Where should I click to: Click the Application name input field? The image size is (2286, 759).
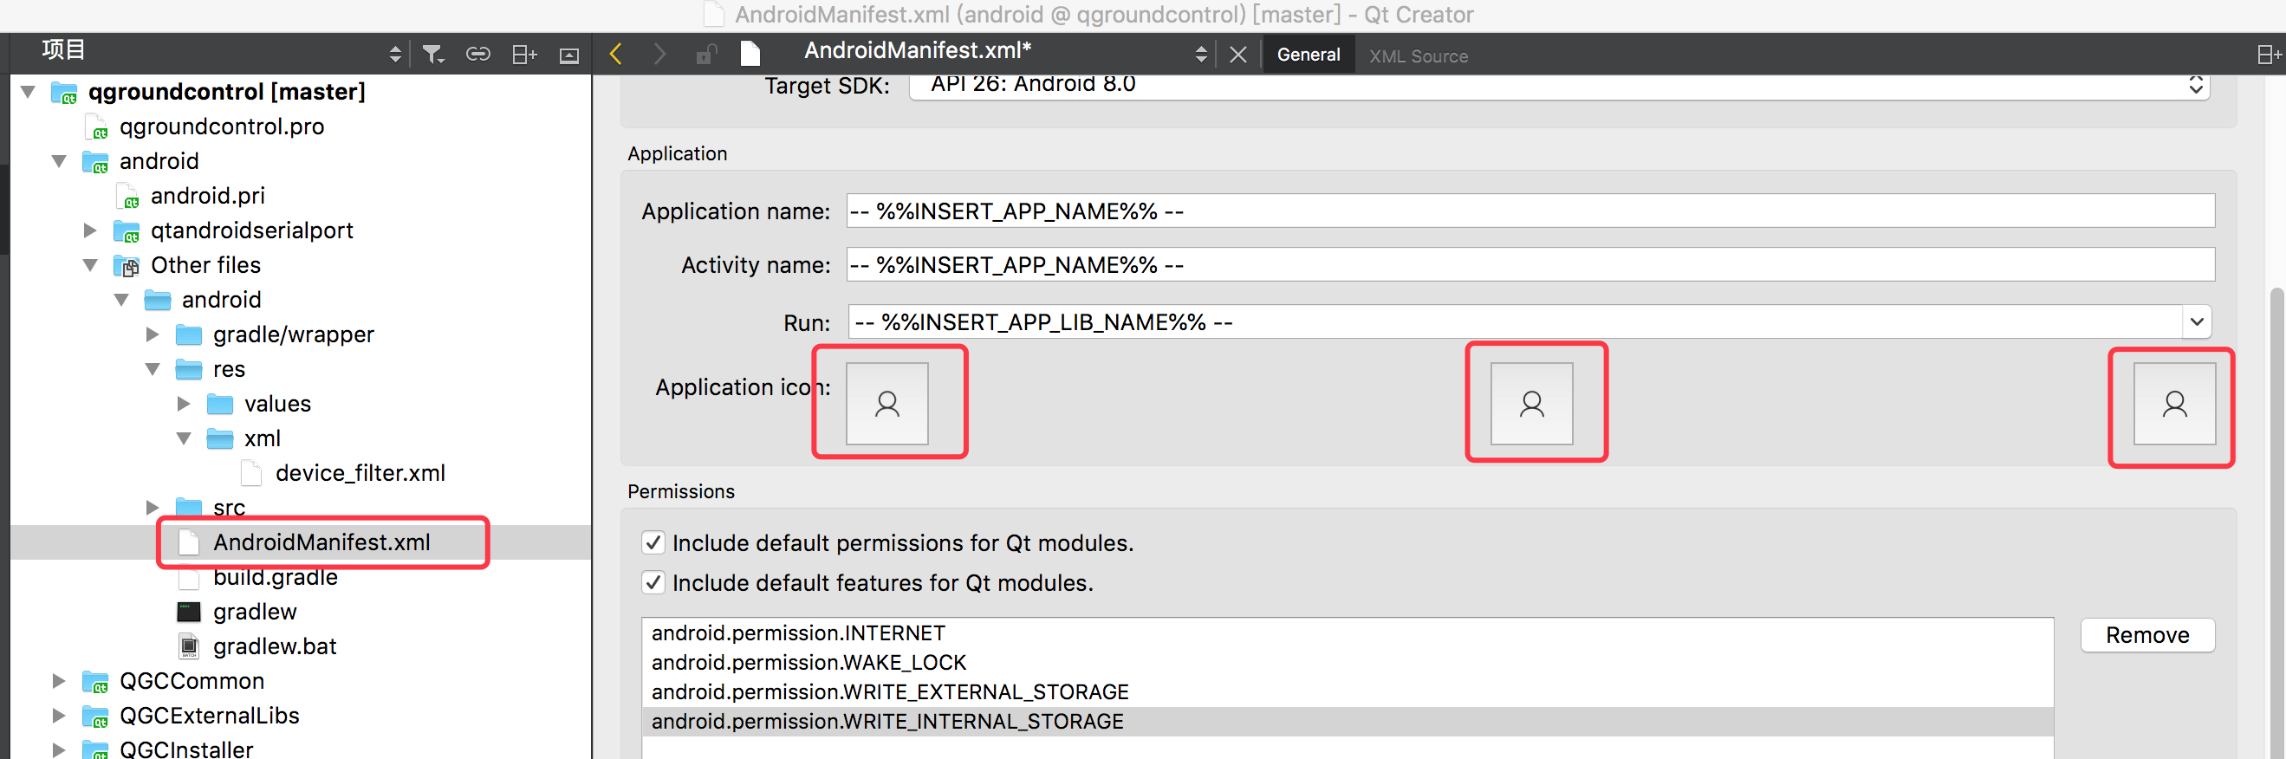tap(1529, 211)
